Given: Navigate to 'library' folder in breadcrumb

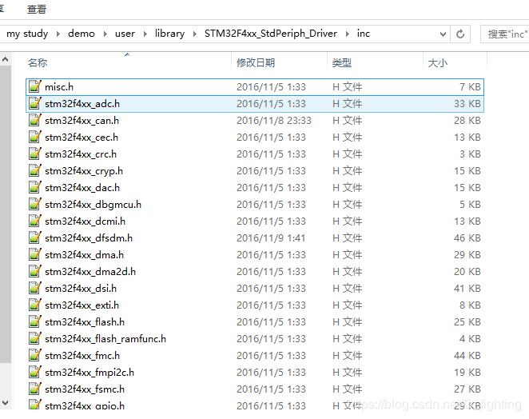Looking at the screenshot, I should click(x=169, y=34).
